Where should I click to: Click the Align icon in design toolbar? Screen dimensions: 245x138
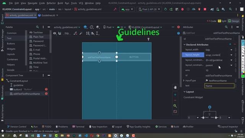tap(93, 33)
